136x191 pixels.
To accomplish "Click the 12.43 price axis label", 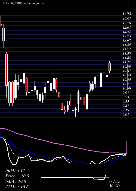I will (127, 32).
